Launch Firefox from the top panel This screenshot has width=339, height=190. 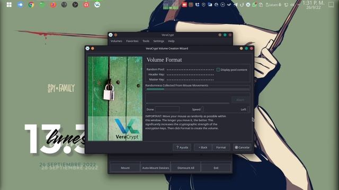click(x=53, y=5)
